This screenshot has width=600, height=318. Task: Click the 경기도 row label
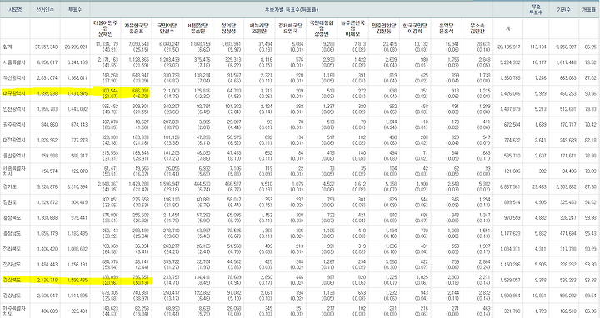pyautogui.click(x=9, y=187)
